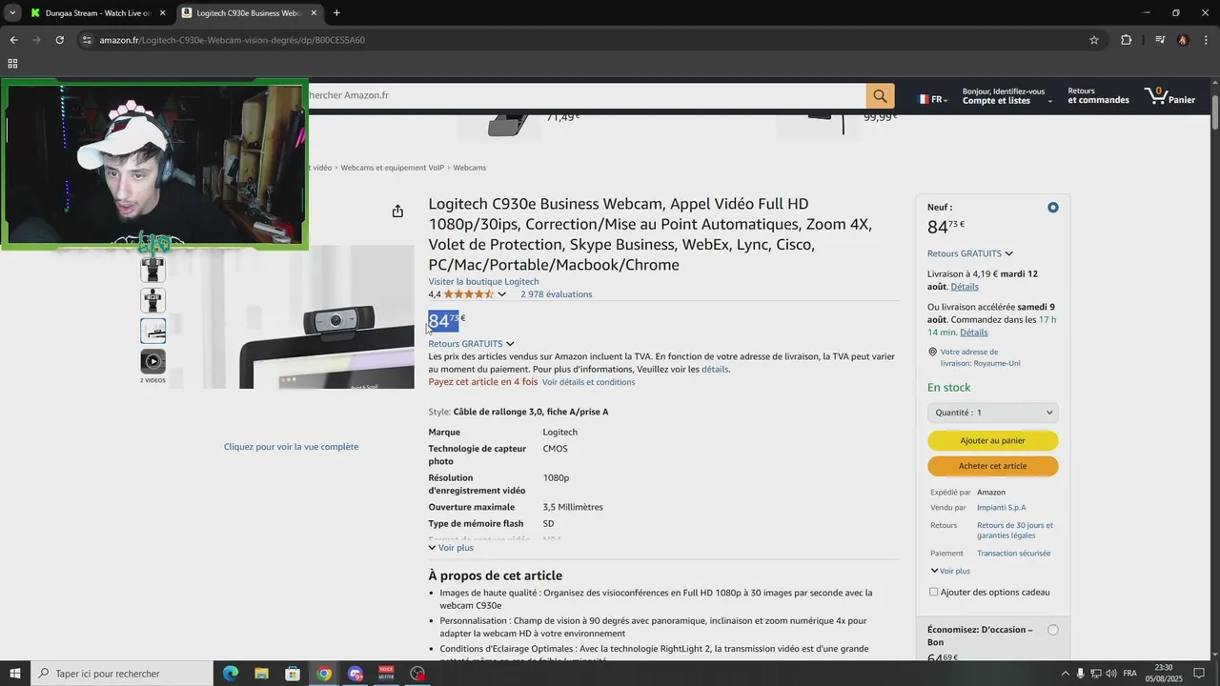1220x686 pixels.
Task: Open the Quantité dropdown
Action: (x=992, y=413)
